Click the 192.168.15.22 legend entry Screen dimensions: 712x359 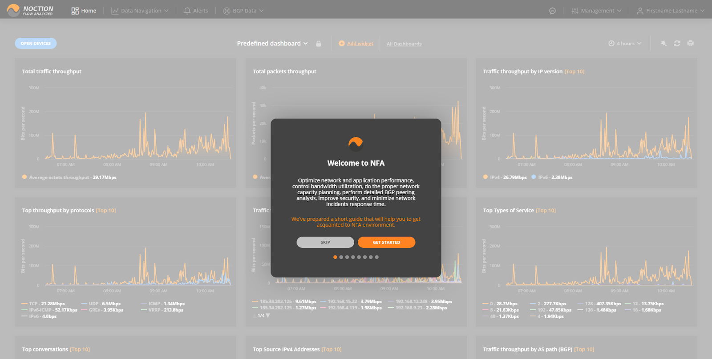click(351, 302)
